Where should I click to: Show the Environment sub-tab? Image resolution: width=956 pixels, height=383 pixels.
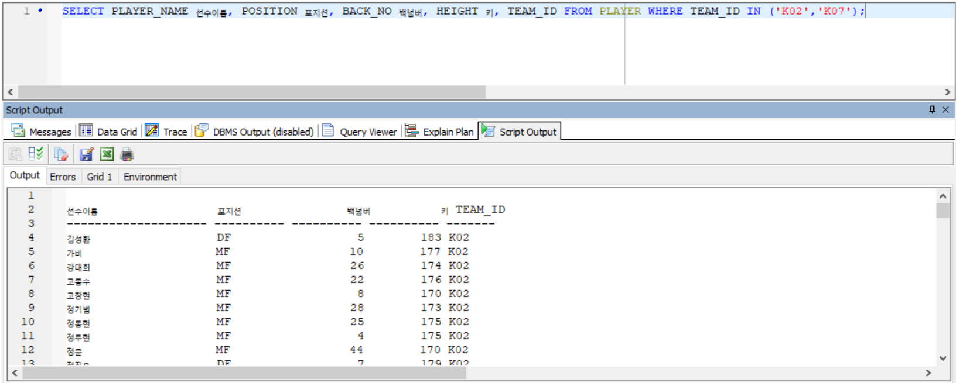point(150,177)
